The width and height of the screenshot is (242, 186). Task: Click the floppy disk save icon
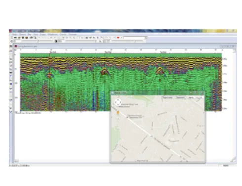click(x=23, y=37)
